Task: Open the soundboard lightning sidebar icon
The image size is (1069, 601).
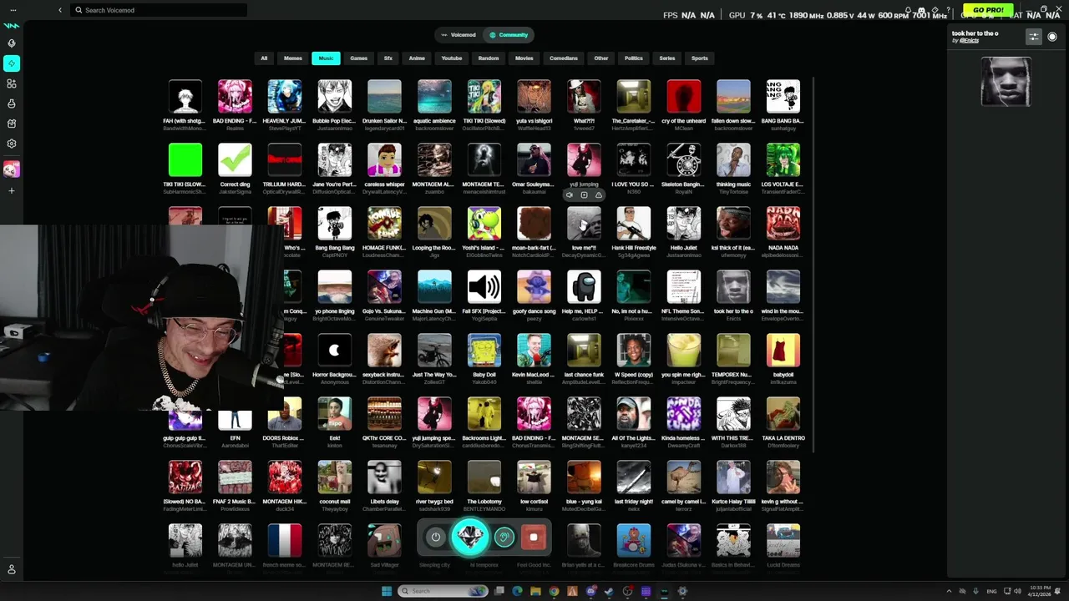Action: point(12,63)
